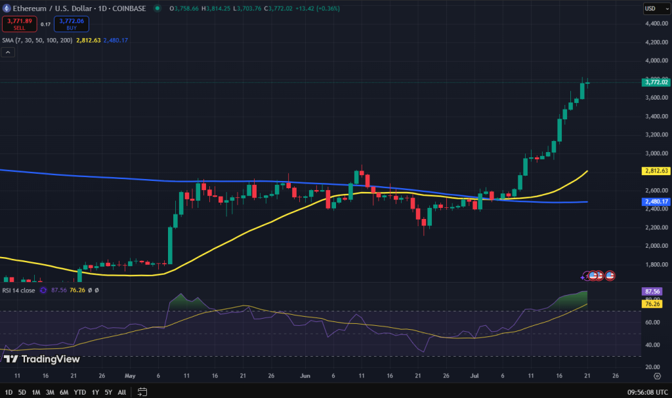The height and width of the screenshot is (398, 672).
Task: Click the circular icon beside RSI 14 close
Action: pos(43,290)
